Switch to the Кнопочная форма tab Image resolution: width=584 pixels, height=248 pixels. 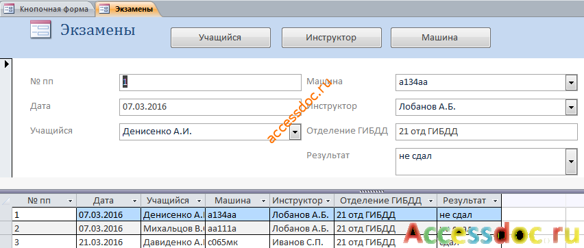point(47,9)
